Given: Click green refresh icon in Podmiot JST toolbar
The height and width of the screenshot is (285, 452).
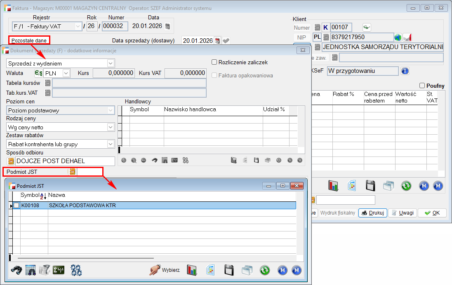Looking at the screenshot, I should (x=264, y=270).
